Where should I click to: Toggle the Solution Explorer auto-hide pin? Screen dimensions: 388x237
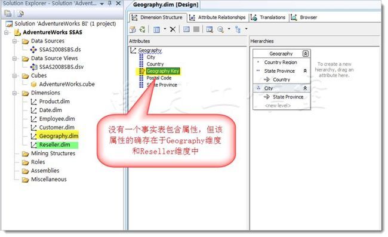[110, 4]
